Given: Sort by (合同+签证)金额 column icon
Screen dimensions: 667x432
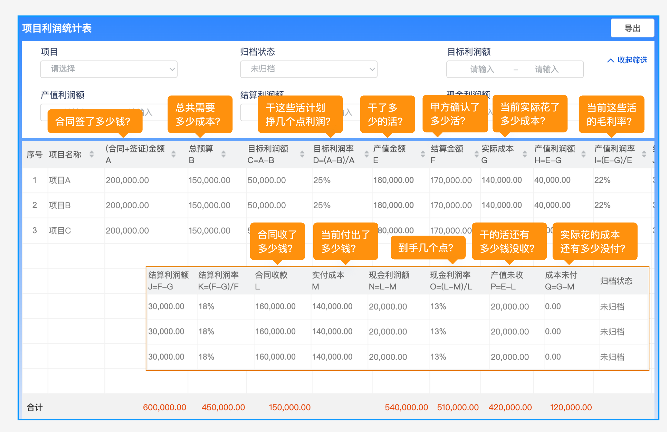Looking at the screenshot, I should [x=173, y=154].
